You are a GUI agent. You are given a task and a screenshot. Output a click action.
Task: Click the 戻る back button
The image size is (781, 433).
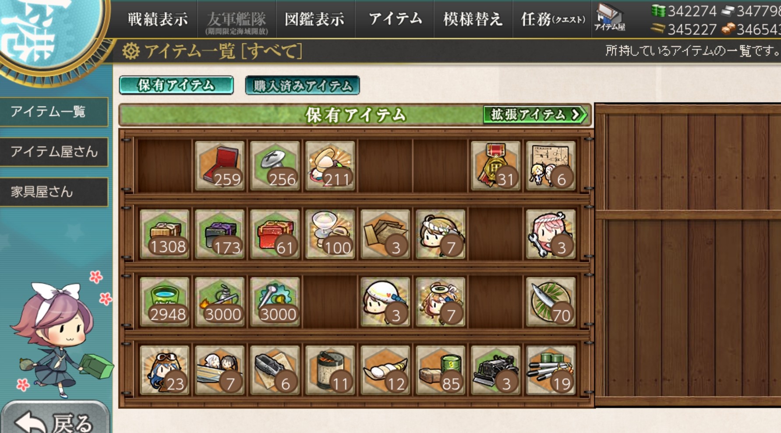click(x=55, y=419)
